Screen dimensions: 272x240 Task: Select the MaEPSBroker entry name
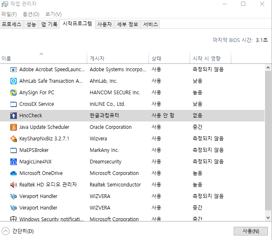point(34,150)
